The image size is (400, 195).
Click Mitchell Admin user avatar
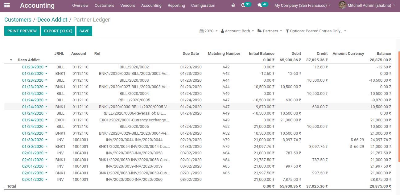pyautogui.click(x=342, y=5)
